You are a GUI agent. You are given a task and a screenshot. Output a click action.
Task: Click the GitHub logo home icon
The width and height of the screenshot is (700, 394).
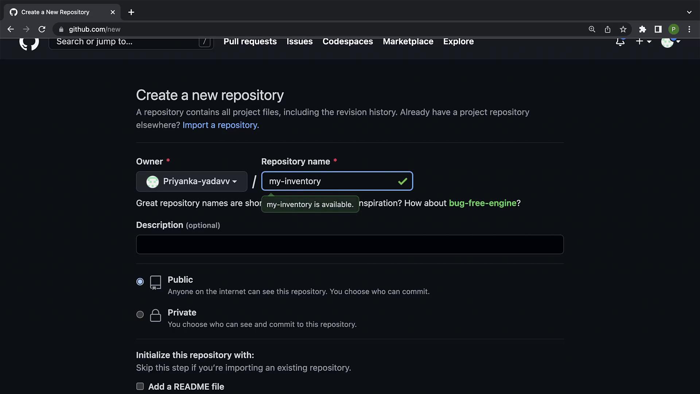[x=29, y=42]
